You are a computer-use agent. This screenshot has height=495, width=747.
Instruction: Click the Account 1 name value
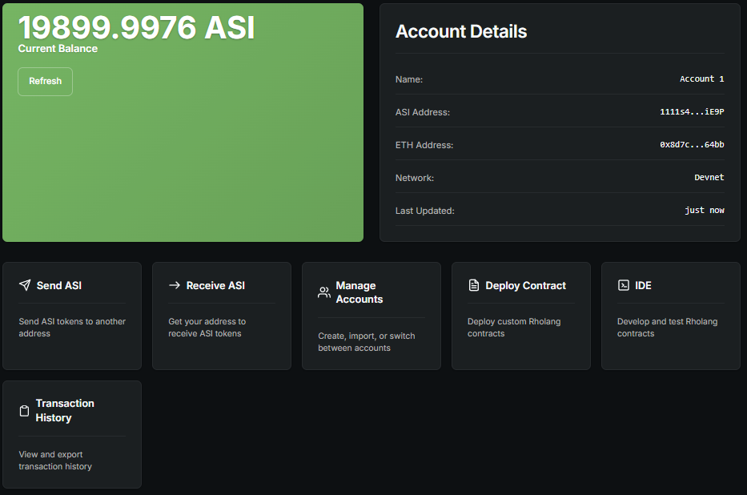[x=701, y=79]
